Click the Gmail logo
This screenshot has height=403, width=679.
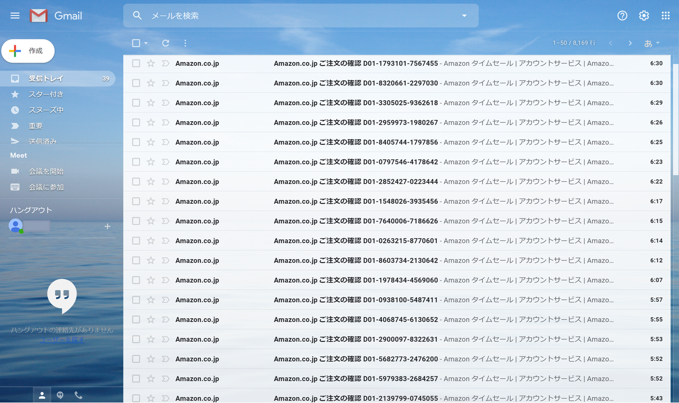(x=56, y=16)
